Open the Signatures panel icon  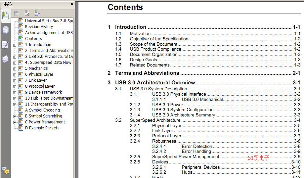5,45
